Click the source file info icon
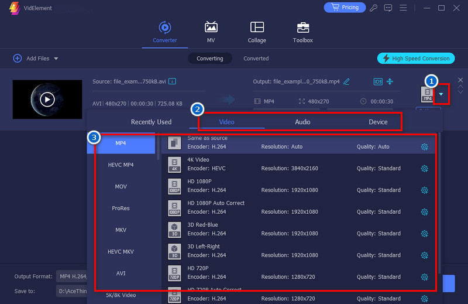 coord(173,81)
